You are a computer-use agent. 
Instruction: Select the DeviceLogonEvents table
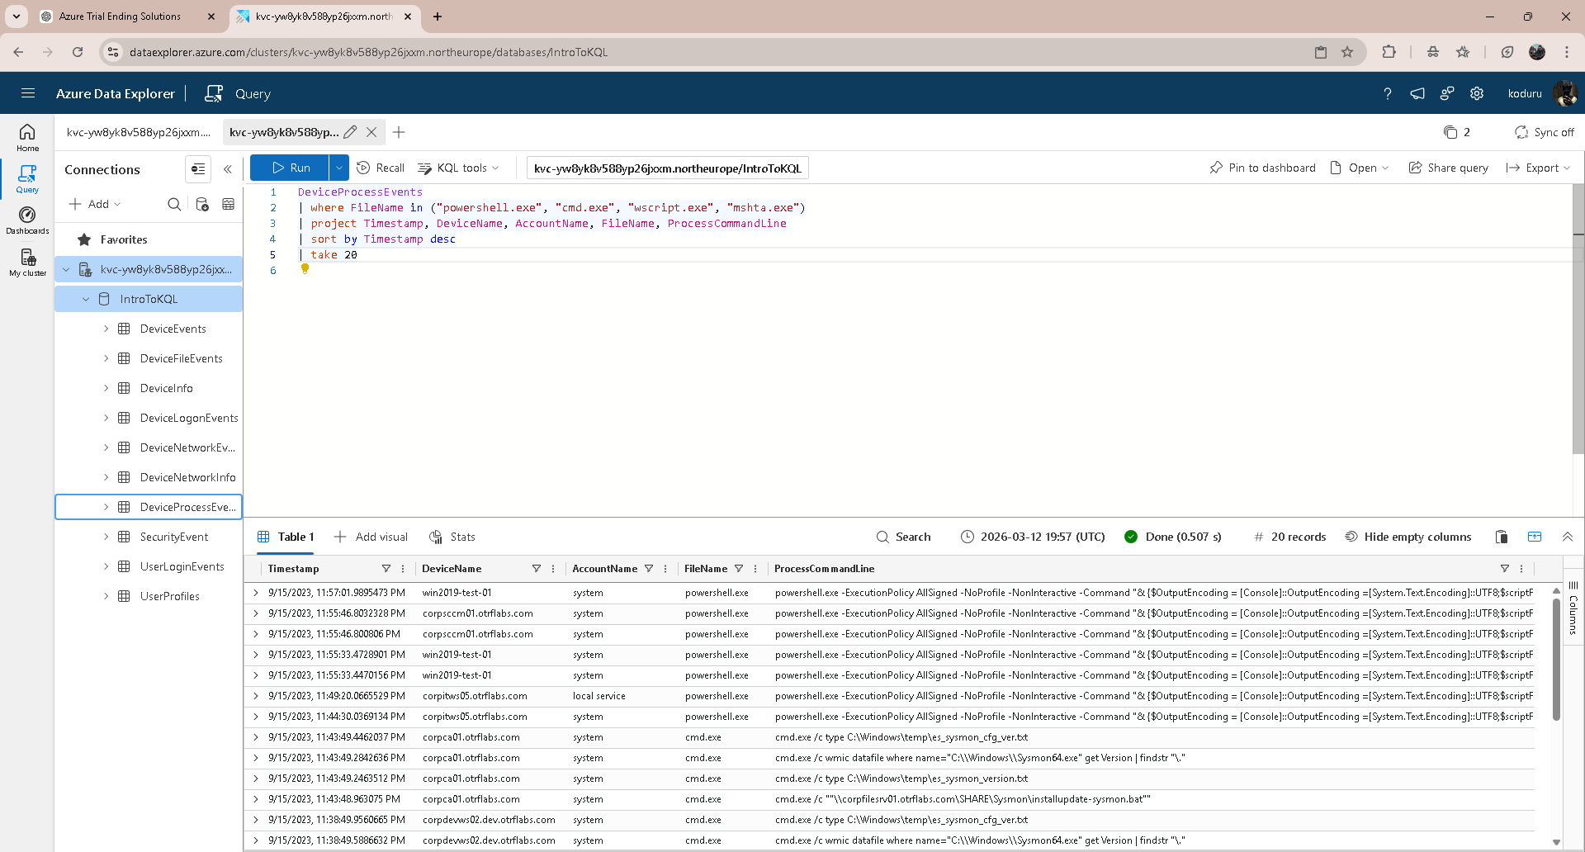point(189,418)
